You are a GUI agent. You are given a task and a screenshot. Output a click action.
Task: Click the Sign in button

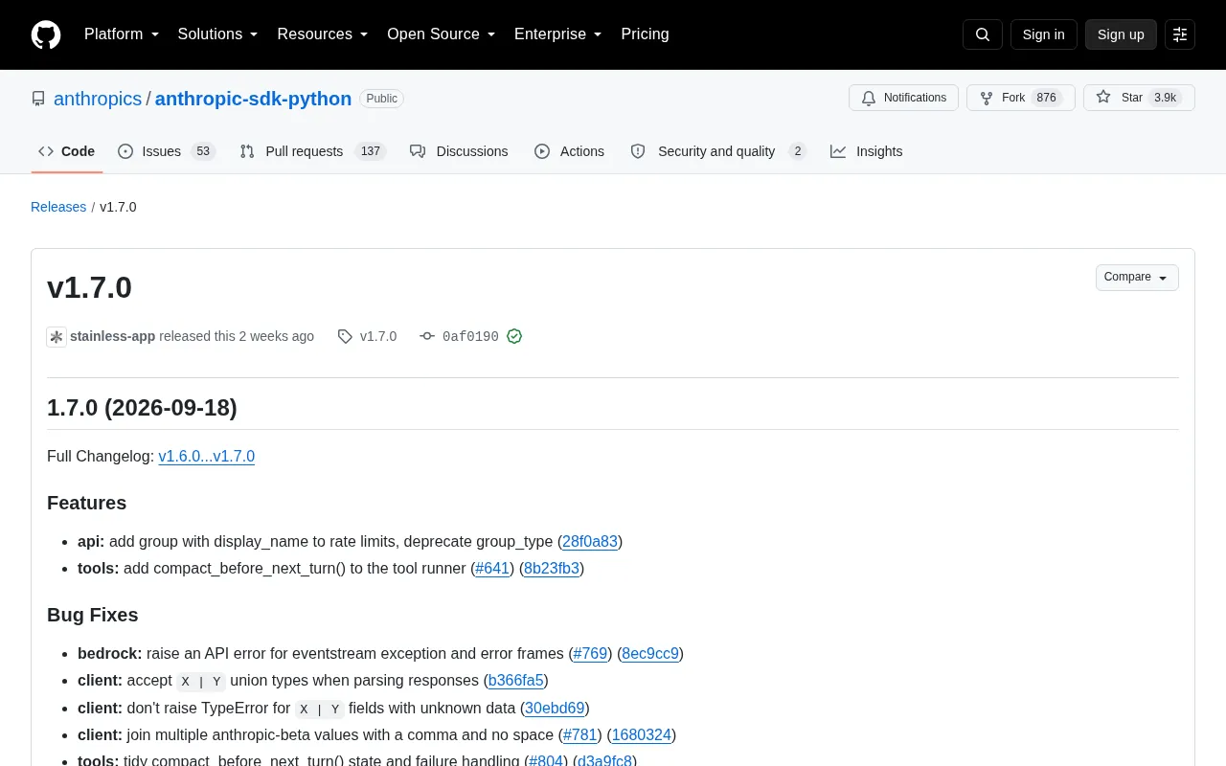point(1043,34)
